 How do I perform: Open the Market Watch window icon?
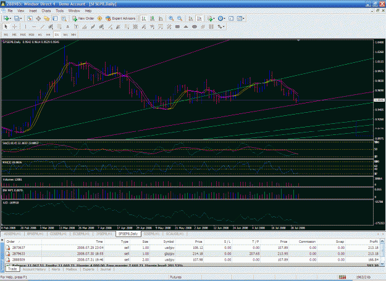click(x=30, y=18)
